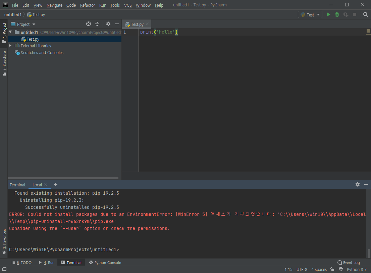Viewport: 371px width, 273px height.
Task: Add a new terminal session with plus
Action: click(x=56, y=184)
